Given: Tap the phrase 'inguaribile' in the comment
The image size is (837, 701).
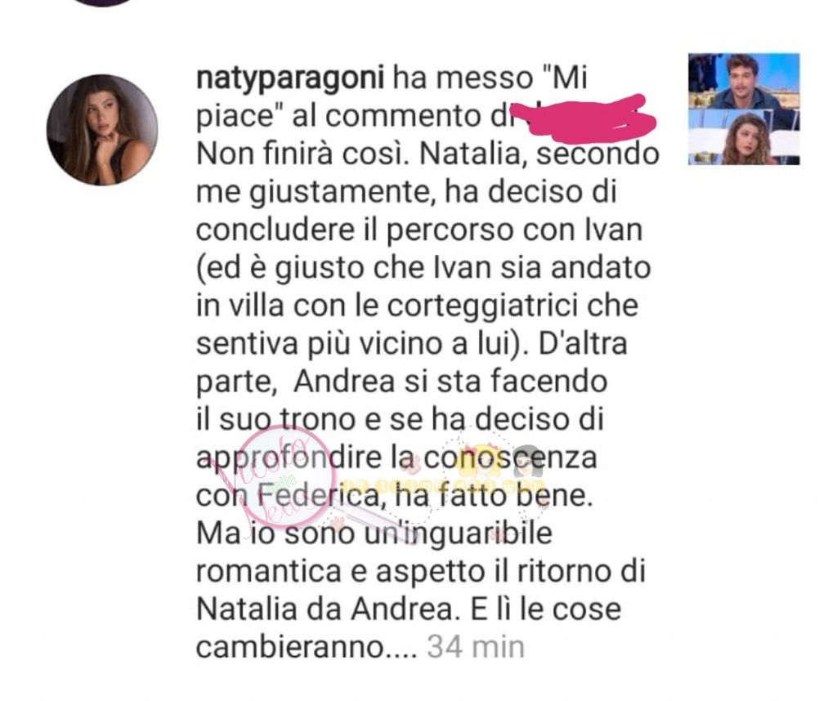Looking at the screenshot, I should [476, 534].
